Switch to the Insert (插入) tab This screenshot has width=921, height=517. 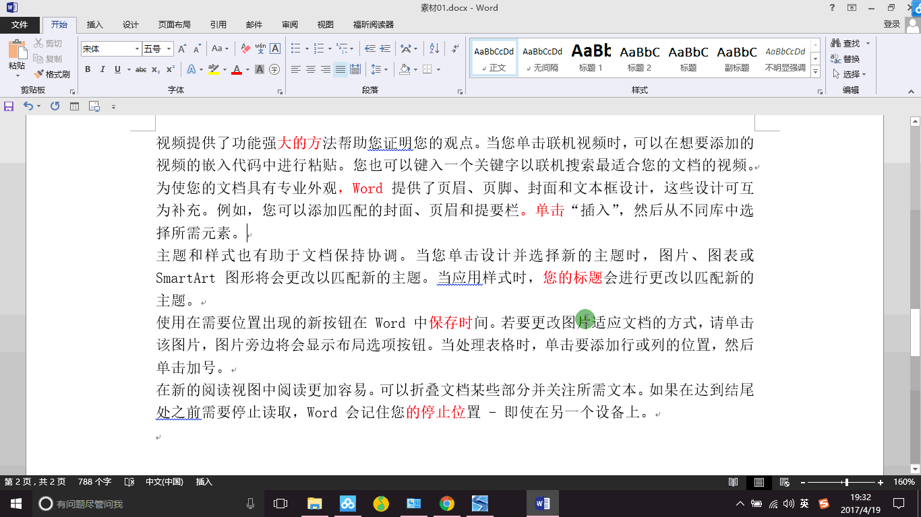click(x=95, y=25)
